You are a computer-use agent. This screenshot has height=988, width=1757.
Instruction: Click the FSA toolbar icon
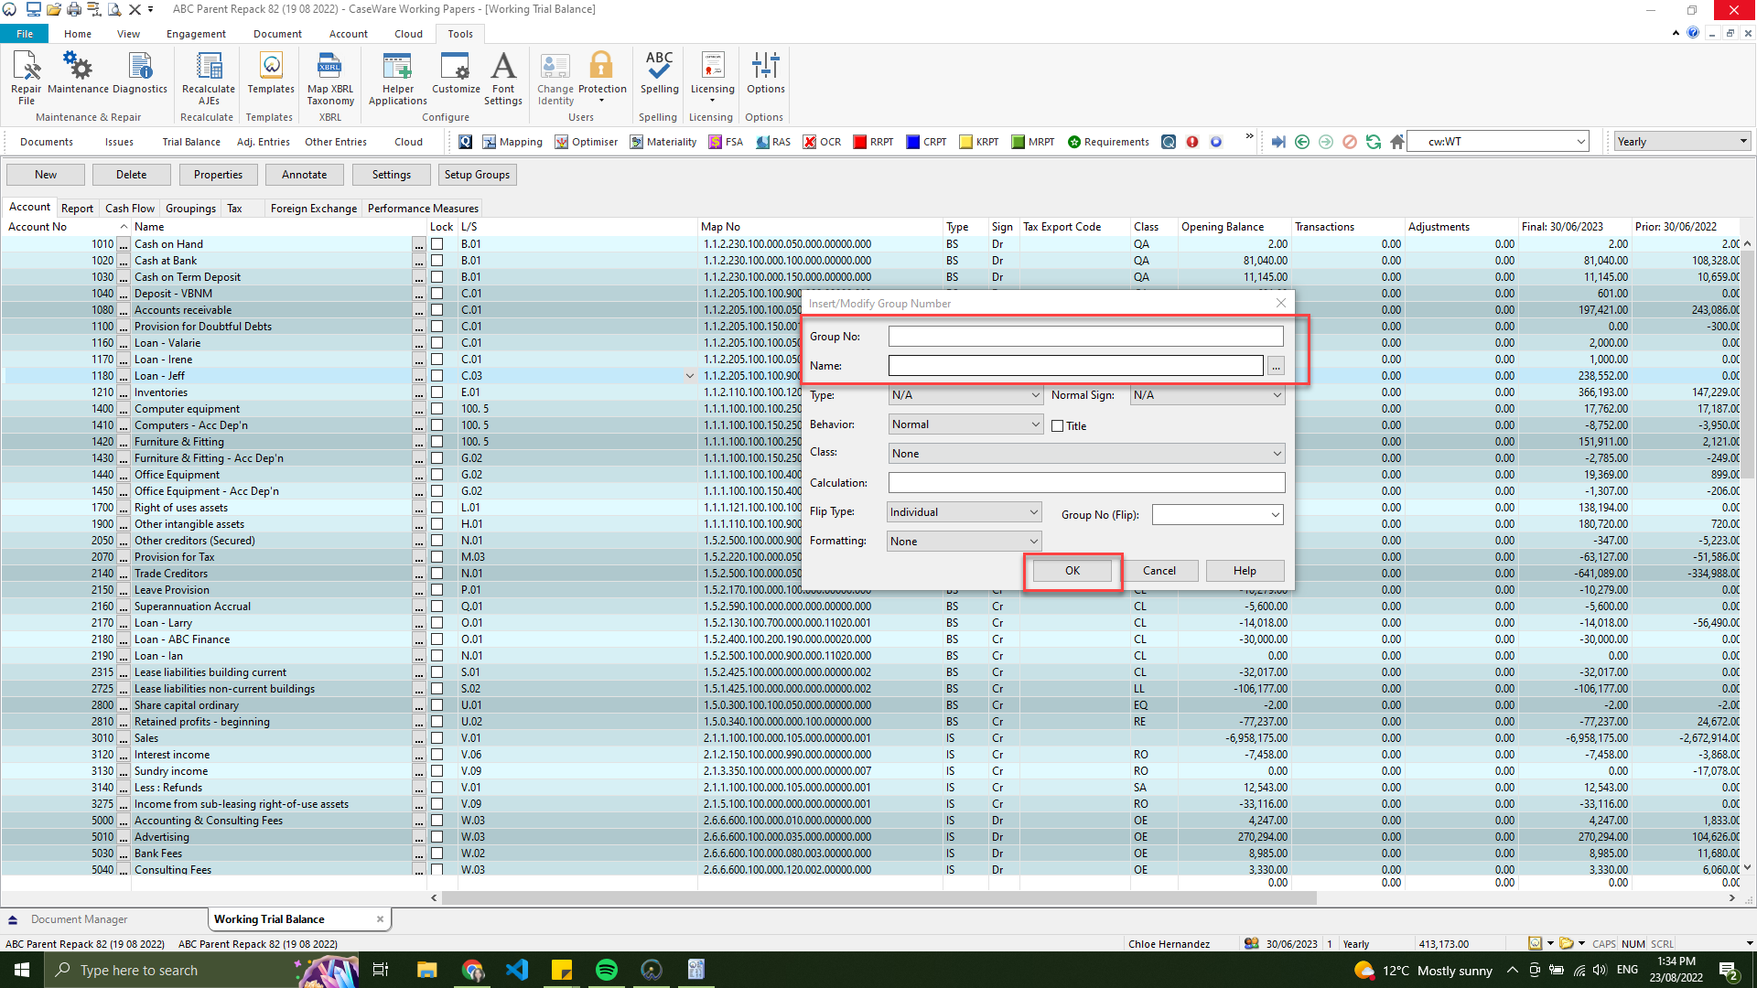click(x=726, y=142)
